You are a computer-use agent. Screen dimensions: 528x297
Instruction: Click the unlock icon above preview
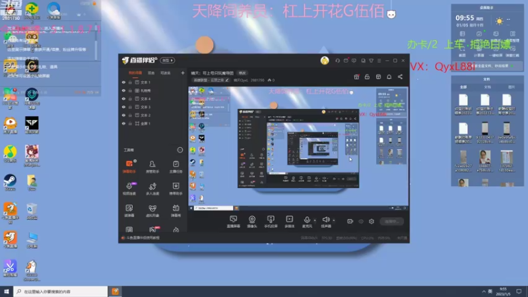point(367,77)
